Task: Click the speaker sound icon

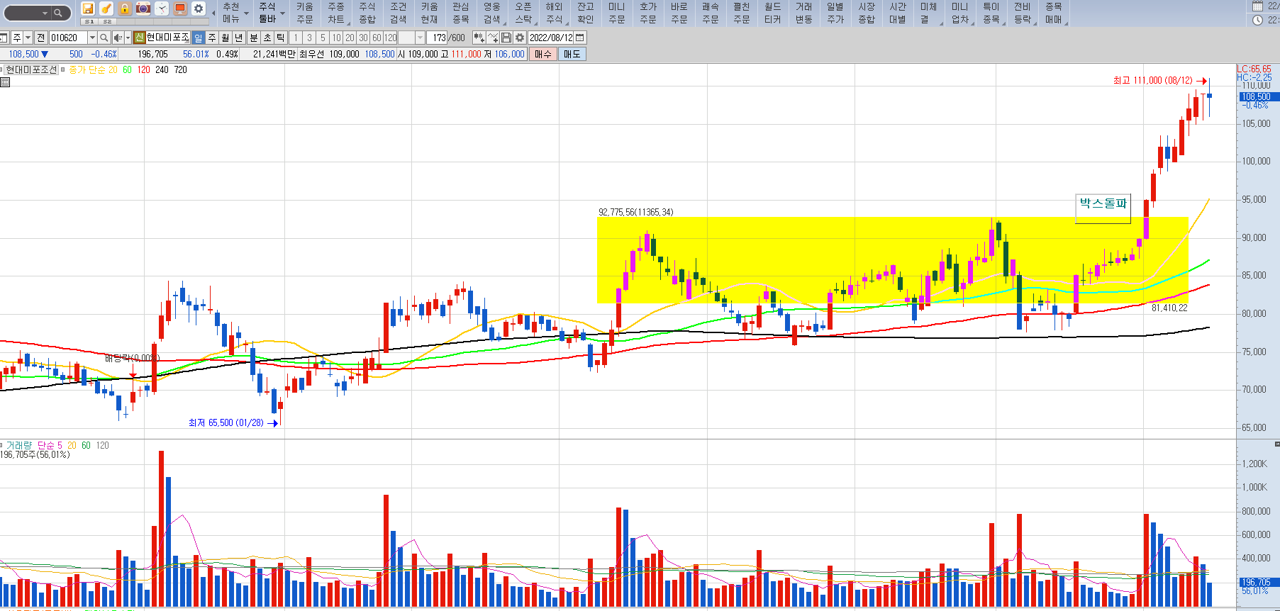Action: (118, 38)
